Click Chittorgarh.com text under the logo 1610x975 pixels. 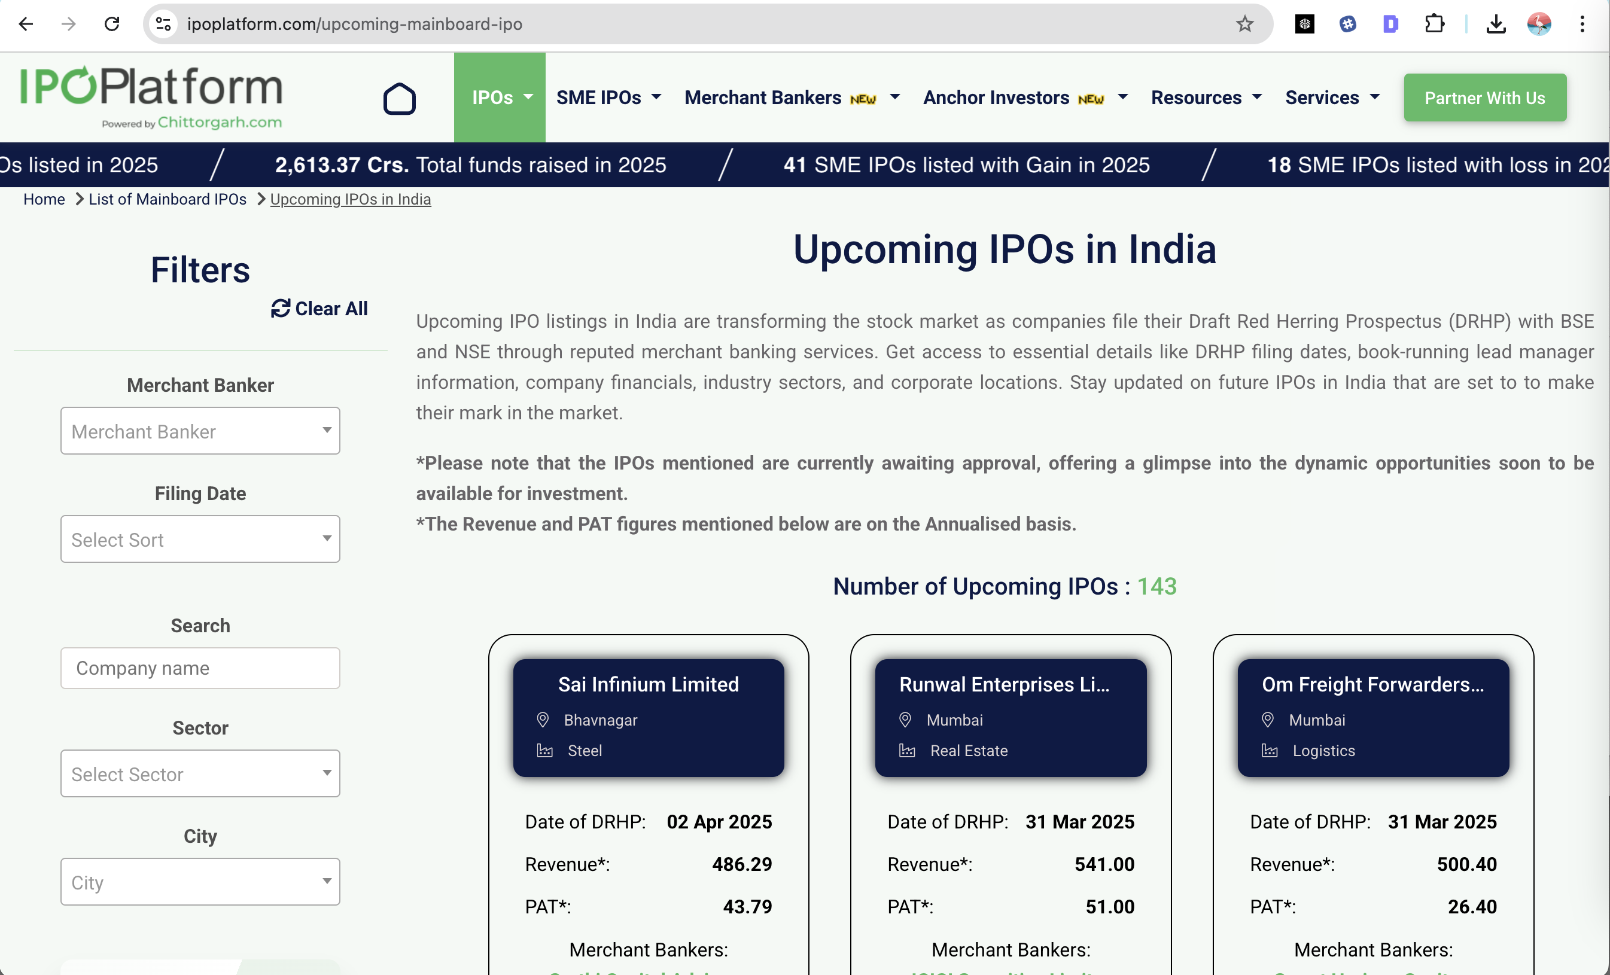pos(220,122)
